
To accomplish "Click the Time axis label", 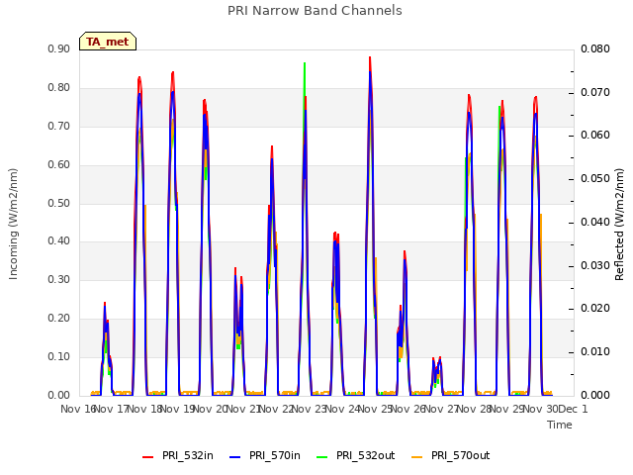I will coord(560,425).
